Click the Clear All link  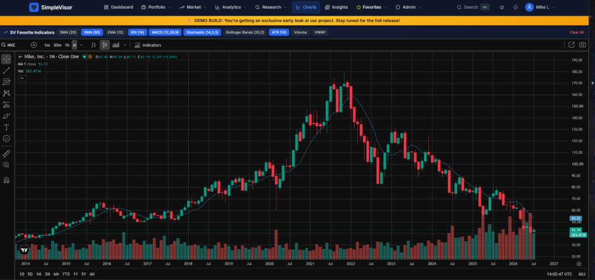click(577, 32)
